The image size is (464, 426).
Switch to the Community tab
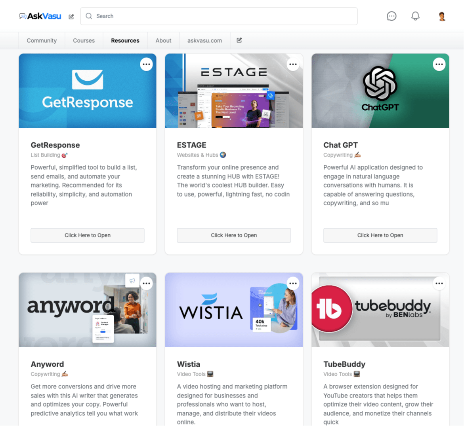42,40
